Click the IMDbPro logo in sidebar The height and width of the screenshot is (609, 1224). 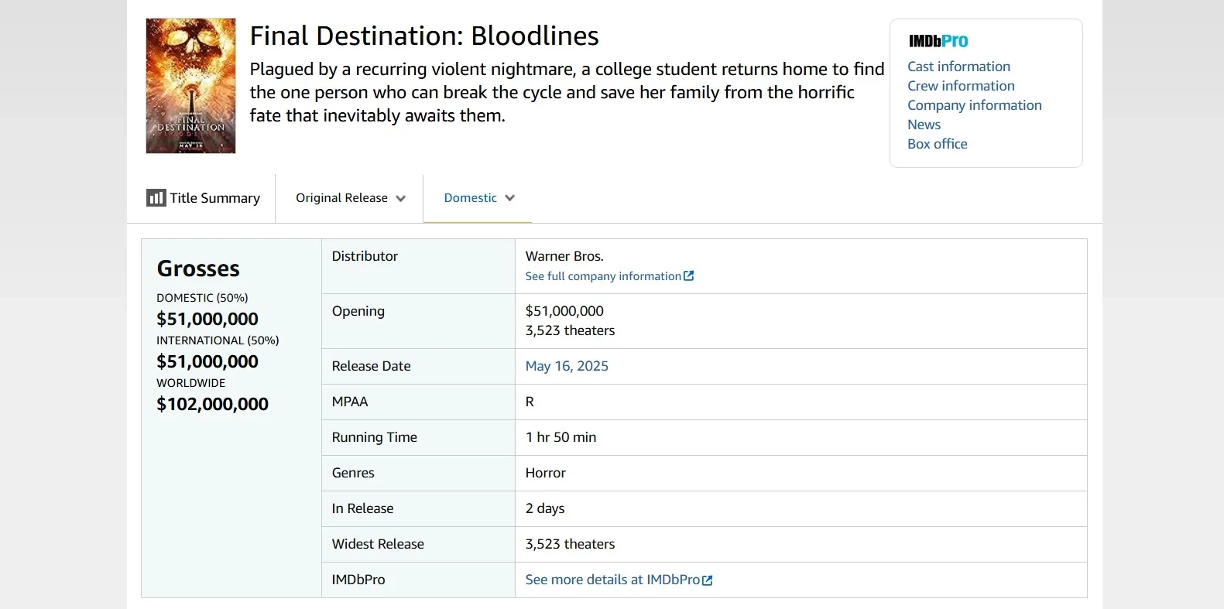[x=938, y=41]
